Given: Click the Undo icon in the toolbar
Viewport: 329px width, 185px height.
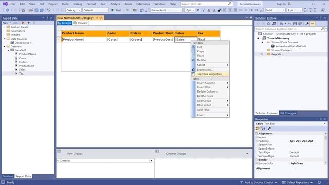Looking at the screenshot, I should 49,10.
